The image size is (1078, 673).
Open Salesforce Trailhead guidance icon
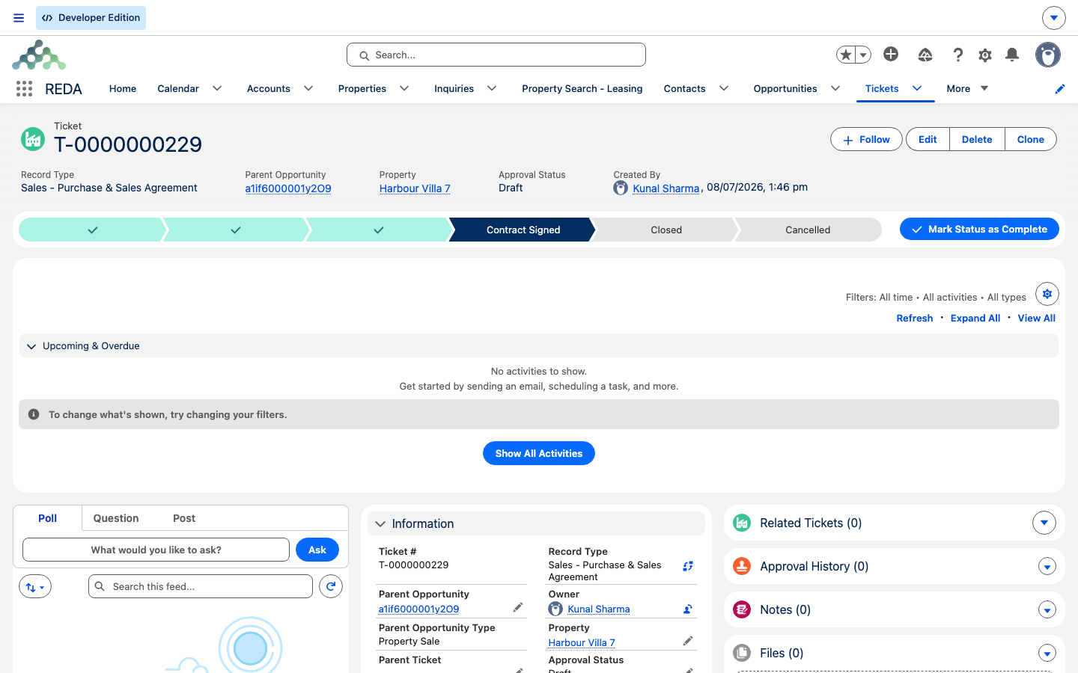925,55
